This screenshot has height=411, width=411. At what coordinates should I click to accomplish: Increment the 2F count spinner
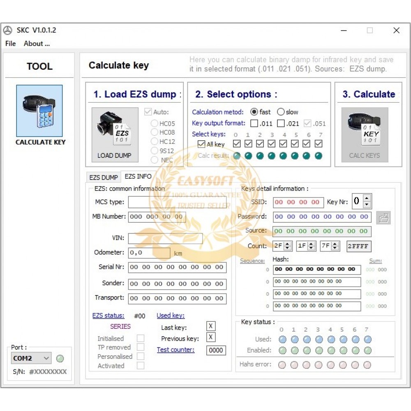(288, 244)
